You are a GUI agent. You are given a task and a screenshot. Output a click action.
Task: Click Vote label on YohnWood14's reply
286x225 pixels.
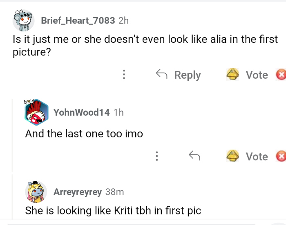pos(257,157)
